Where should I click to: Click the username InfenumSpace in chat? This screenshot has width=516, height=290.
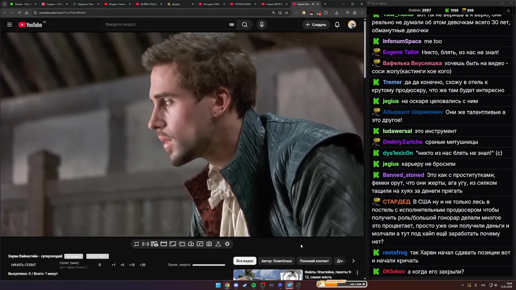[402, 41]
